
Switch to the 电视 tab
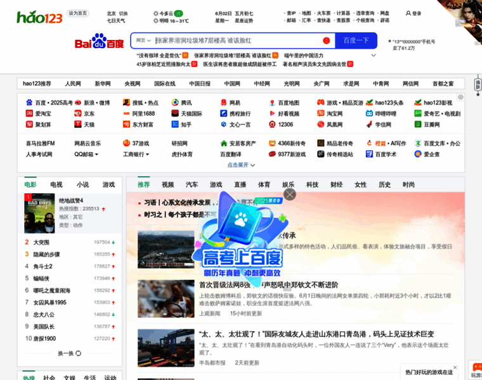56,184
